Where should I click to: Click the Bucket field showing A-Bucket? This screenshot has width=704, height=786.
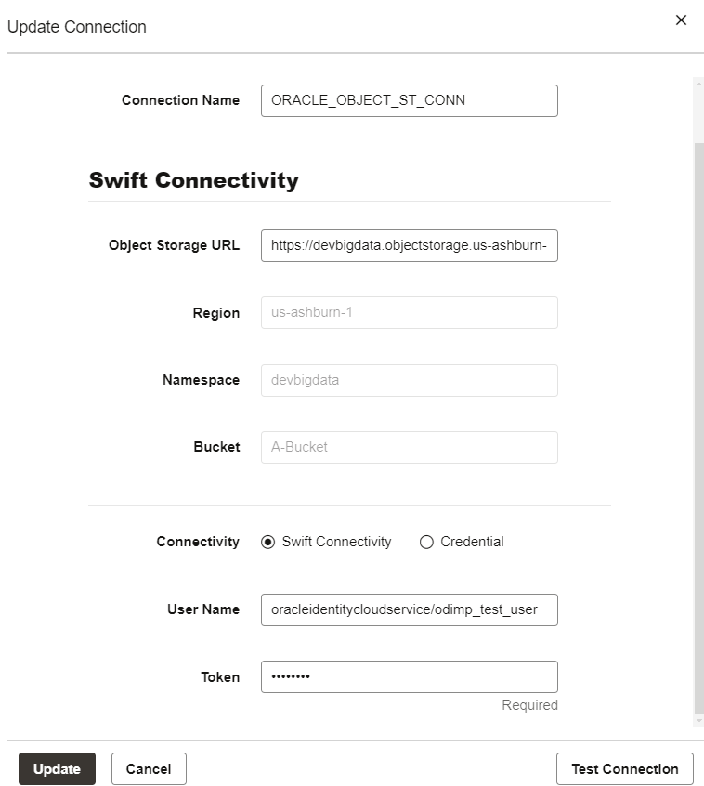click(x=409, y=446)
